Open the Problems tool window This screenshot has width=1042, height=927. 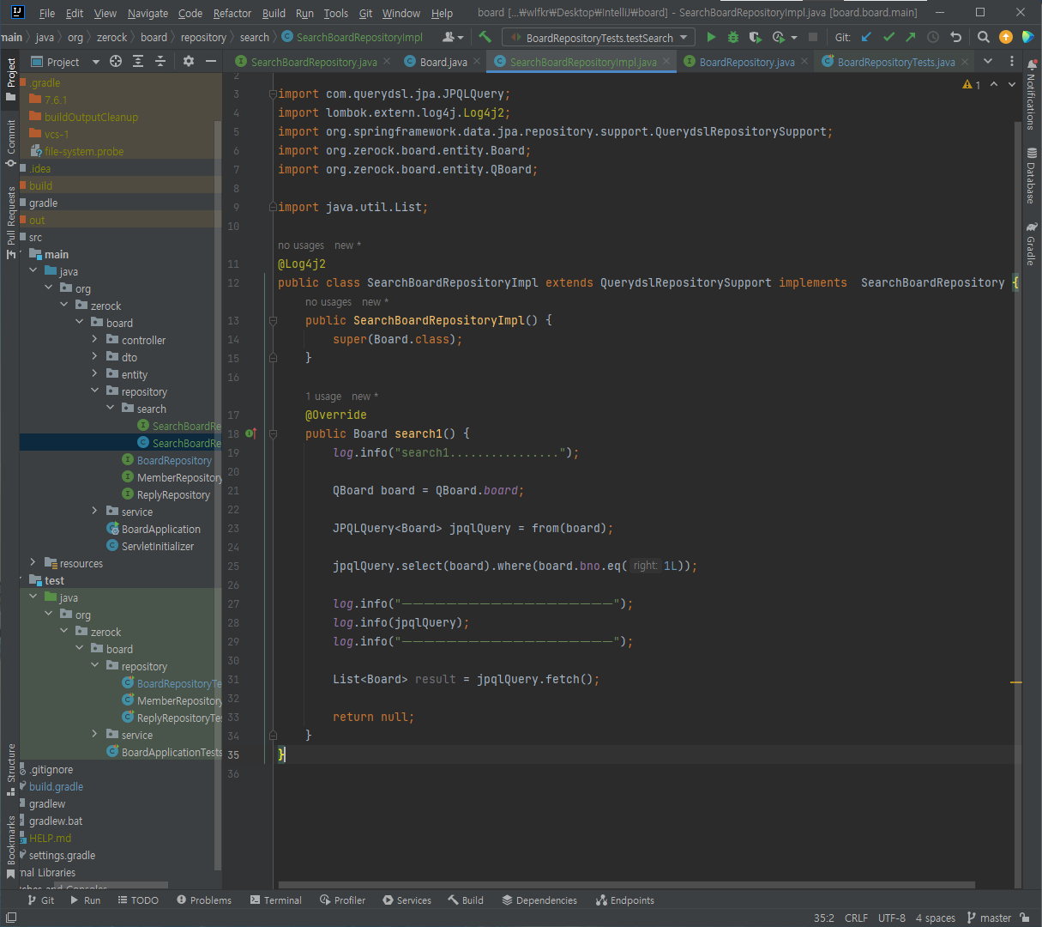pos(204,900)
